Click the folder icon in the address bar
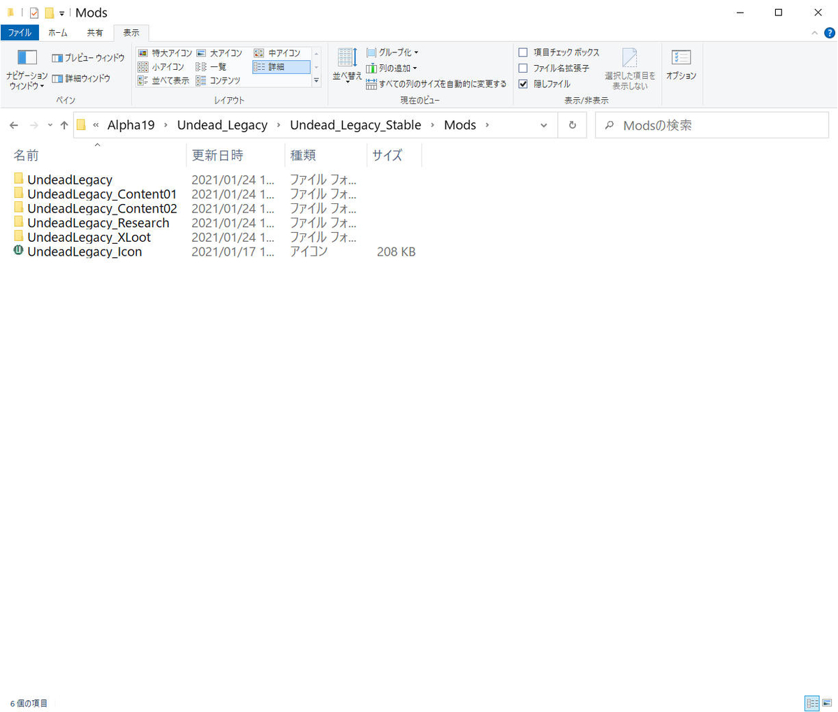The height and width of the screenshot is (712, 838). pyautogui.click(x=81, y=125)
